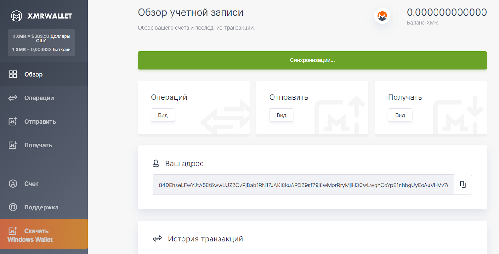Click Вид button in Операций card
Screen dimensions: 499x254
point(163,115)
